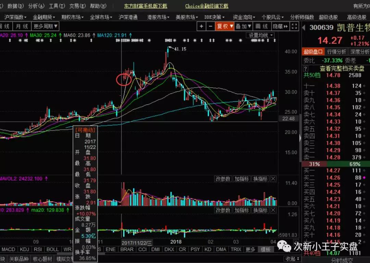Enter fullscreen chart with expand icon

pos(294,26)
